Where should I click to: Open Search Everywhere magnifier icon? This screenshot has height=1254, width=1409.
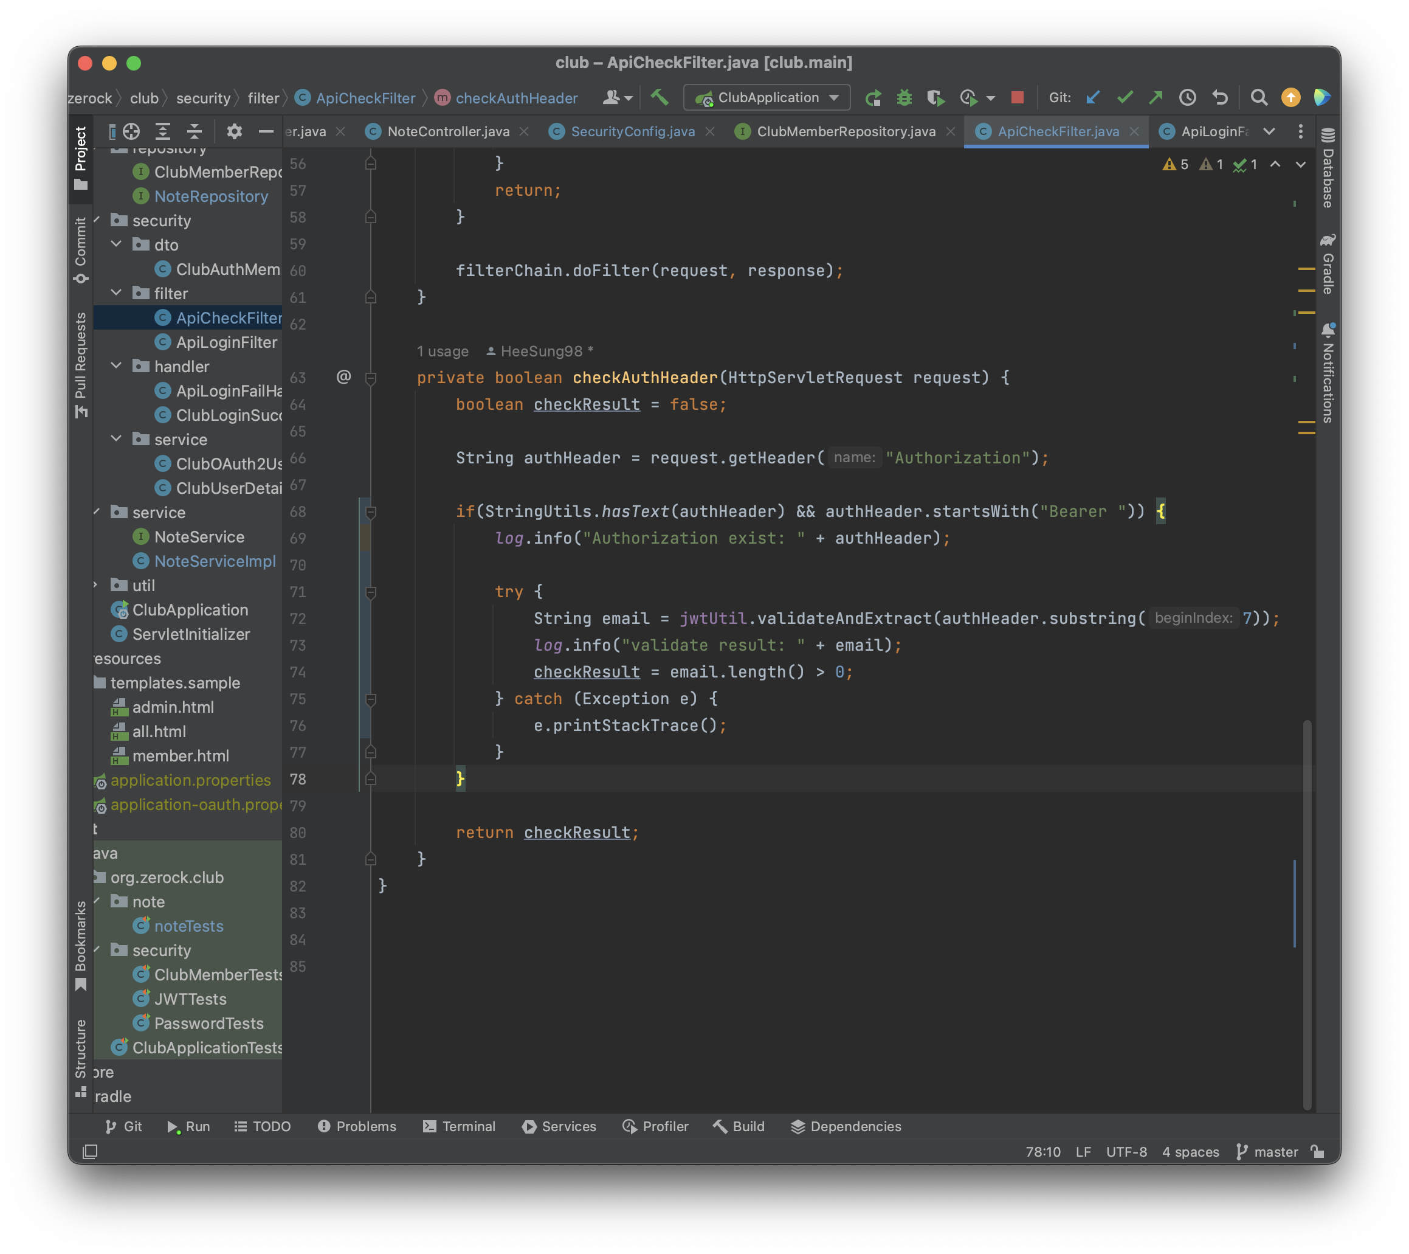pyautogui.click(x=1259, y=98)
